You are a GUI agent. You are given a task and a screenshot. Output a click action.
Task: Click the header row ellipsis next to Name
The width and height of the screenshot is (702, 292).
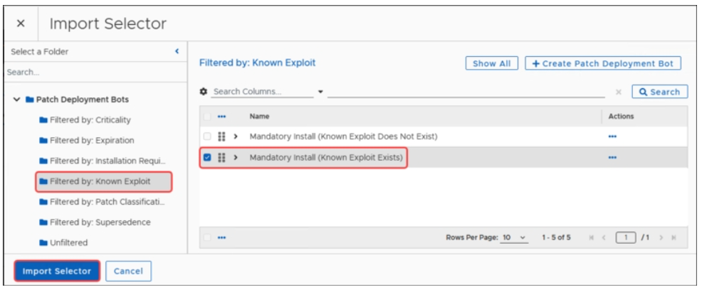(x=221, y=117)
